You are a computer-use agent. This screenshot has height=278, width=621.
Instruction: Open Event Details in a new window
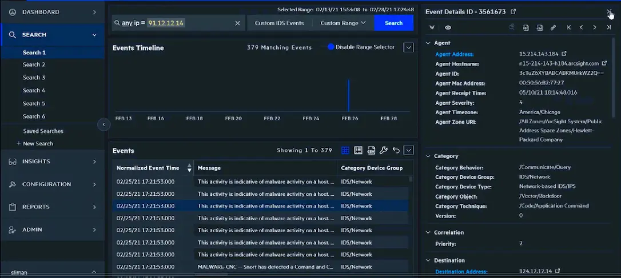[513, 11]
